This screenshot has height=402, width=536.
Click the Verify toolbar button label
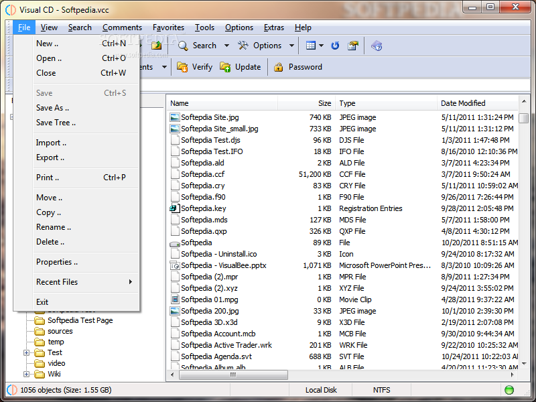[x=202, y=67]
